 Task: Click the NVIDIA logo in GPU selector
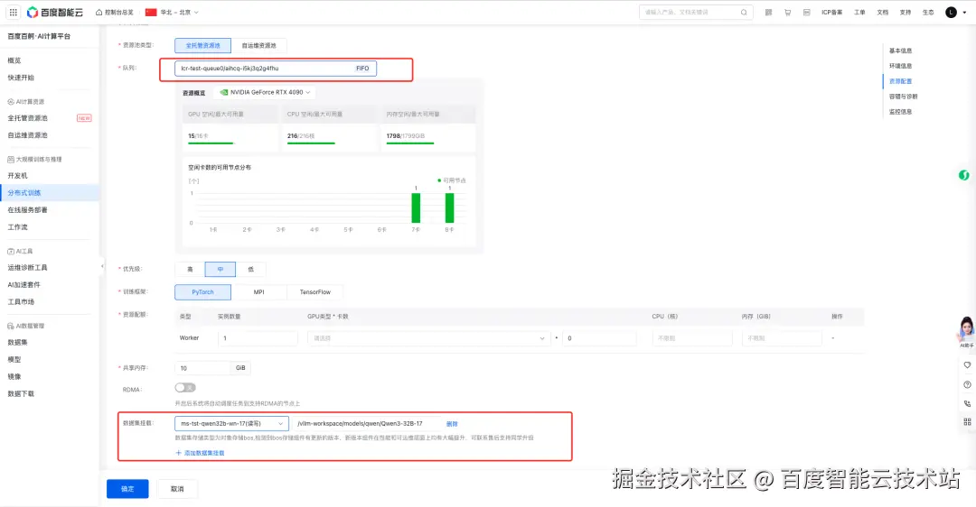click(223, 92)
